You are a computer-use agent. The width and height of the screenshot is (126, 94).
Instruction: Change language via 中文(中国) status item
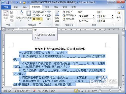tap(43, 91)
